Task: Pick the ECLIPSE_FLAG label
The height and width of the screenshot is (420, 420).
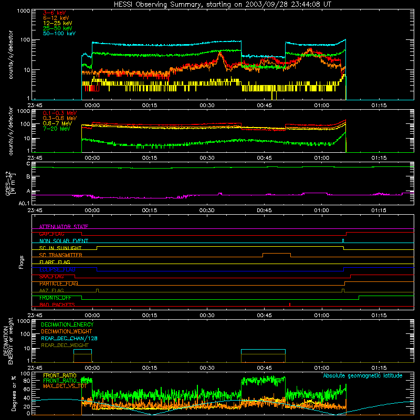Action: 58,269
